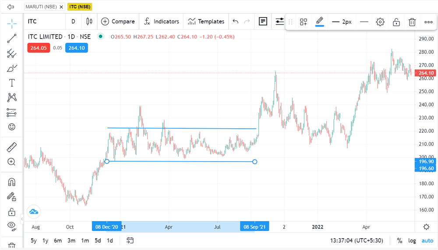Switch to the MARUTI (NSE) tab
Image resolution: width=438 pixels, height=250 pixels.
point(41,7)
